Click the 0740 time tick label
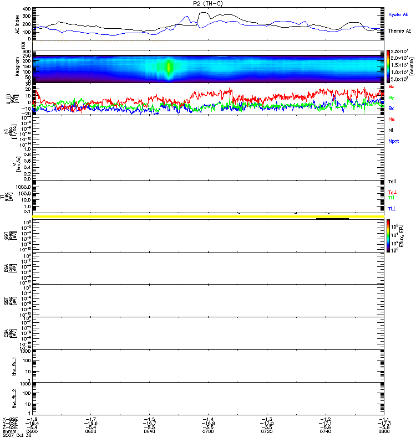The width and height of the screenshot is (416, 443). click(326, 431)
